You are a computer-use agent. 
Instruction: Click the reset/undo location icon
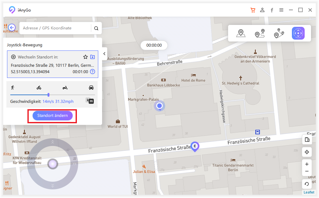click(307, 184)
